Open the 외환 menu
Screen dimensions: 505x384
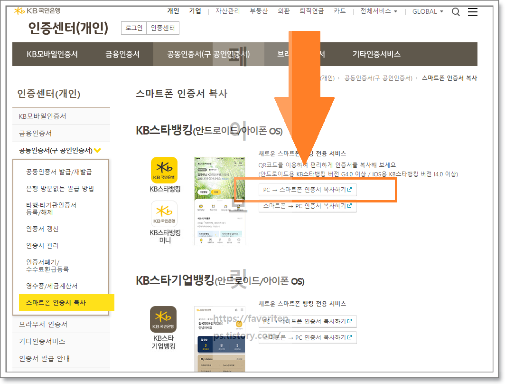pyautogui.click(x=284, y=11)
